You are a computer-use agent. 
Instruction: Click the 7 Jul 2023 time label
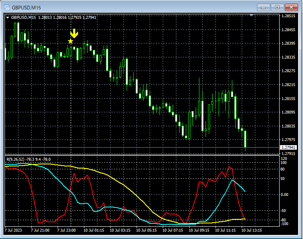point(13,230)
